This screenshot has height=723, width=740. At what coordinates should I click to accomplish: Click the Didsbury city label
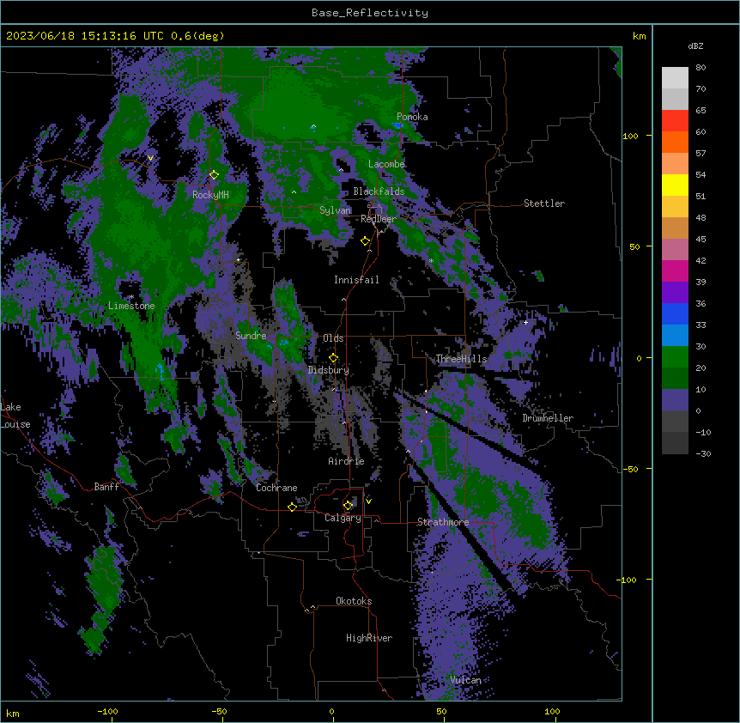pos(329,370)
